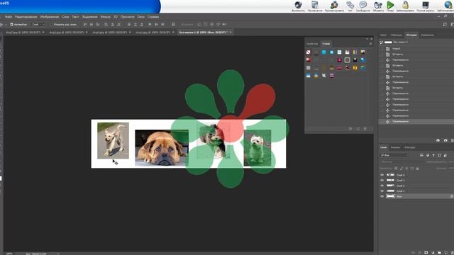This screenshot has width=454, height=255.
Task: Click the remote toolbar green Показ icon
Action: pos(390,6)
